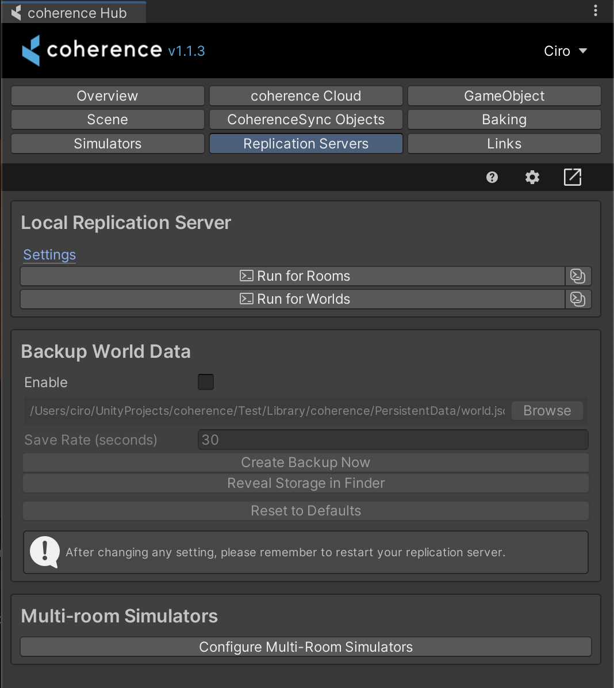Click the Settings link
Screen dimensions: 614x688
(49, 255)
